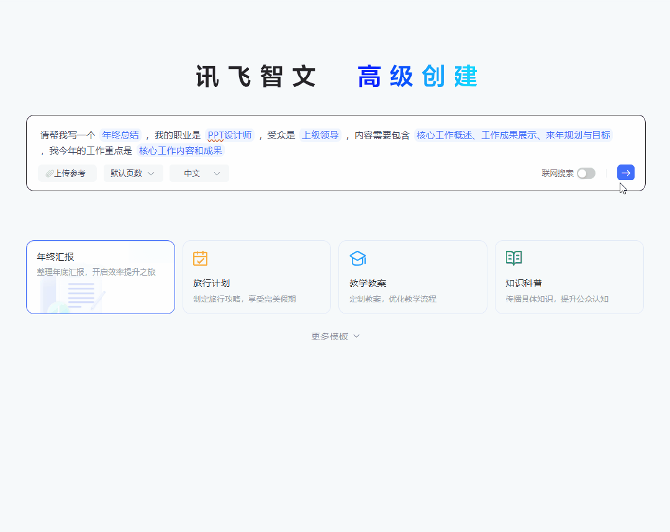Click 整理年底汇报，开启效率提升之旅 description
Viewport: 670px width, 532px height.
tap(96, 272)
